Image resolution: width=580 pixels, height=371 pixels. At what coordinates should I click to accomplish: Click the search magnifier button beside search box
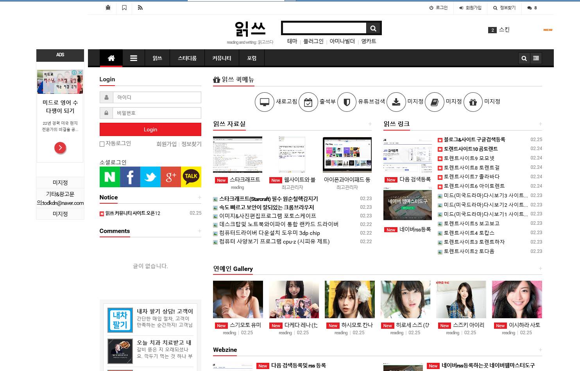click(373, 28)
